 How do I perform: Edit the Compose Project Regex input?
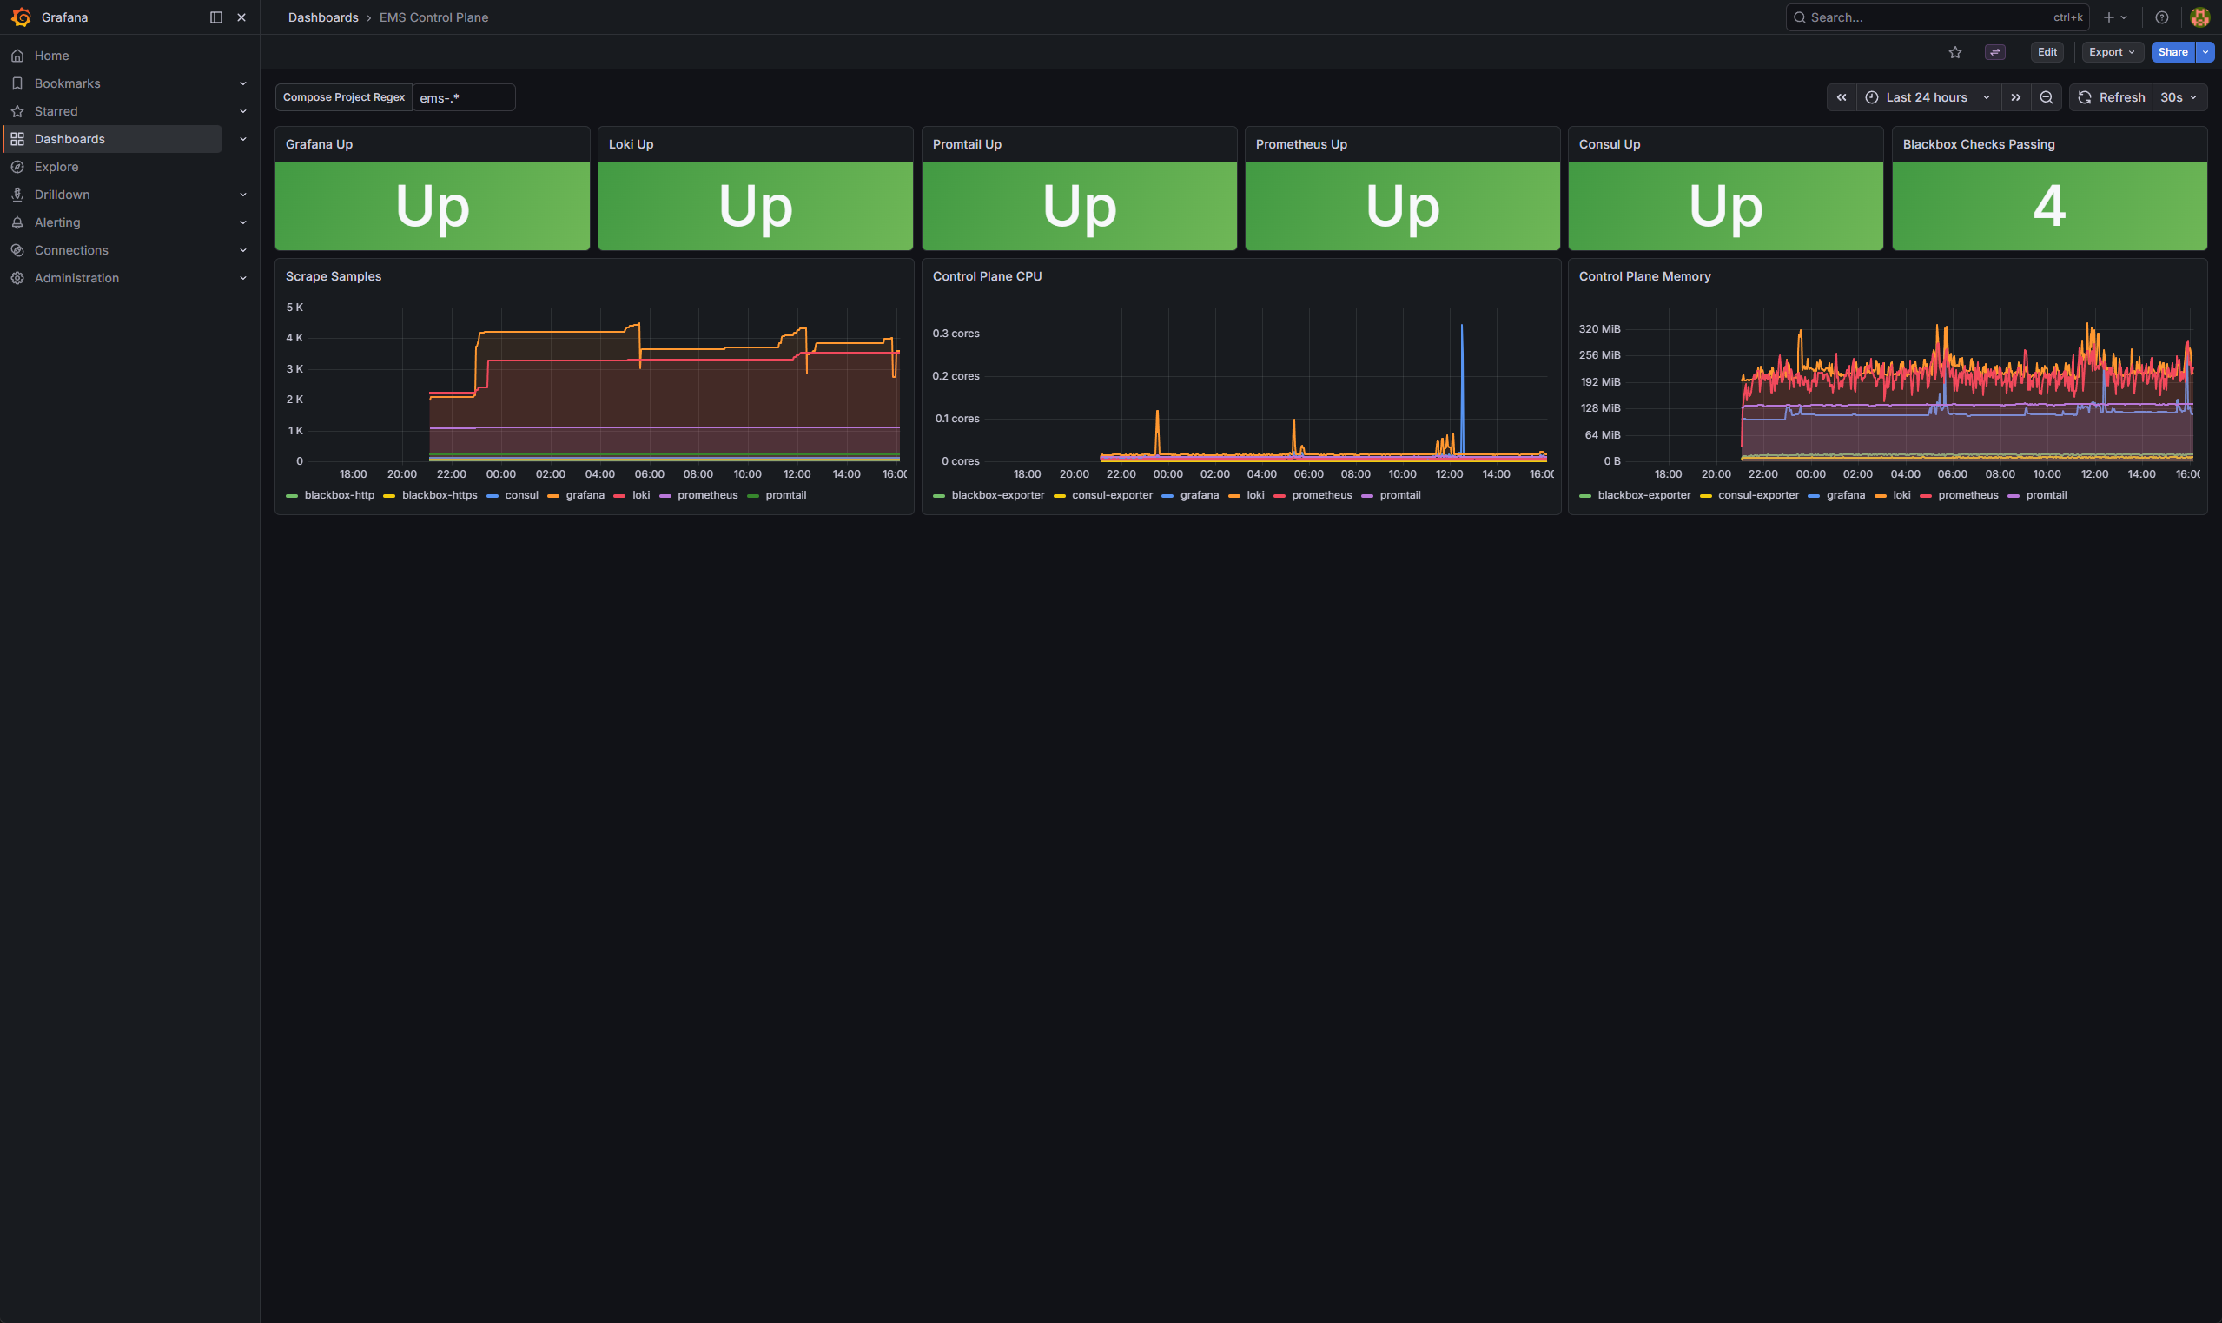click(464, 97)
